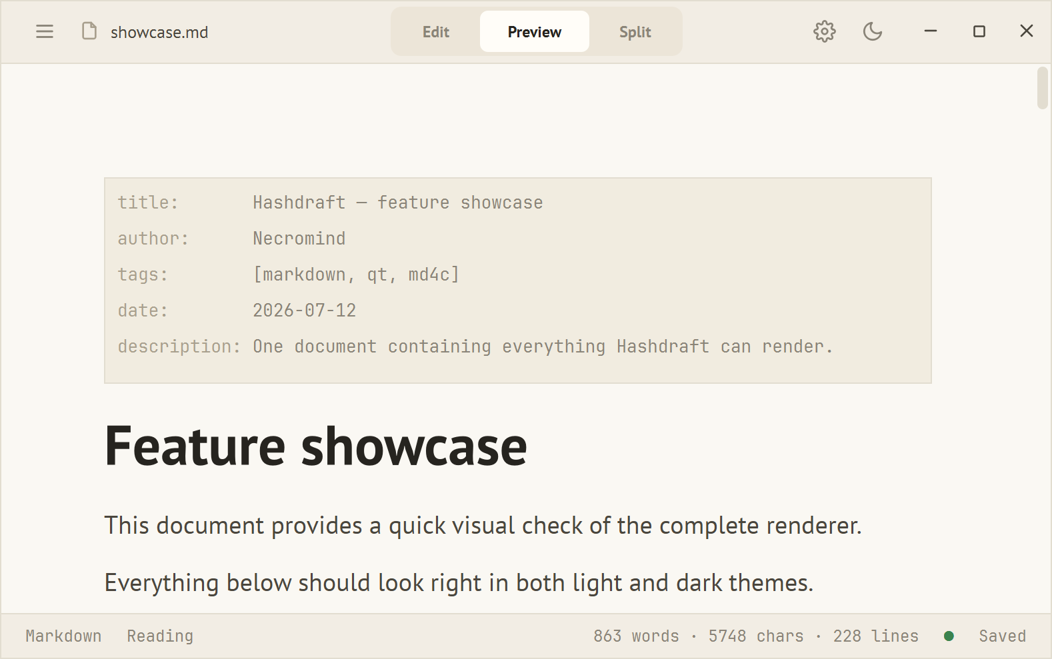Click the Reading mode status indicator
Screen dimensions: 1052x659
[x=160, y=636]
